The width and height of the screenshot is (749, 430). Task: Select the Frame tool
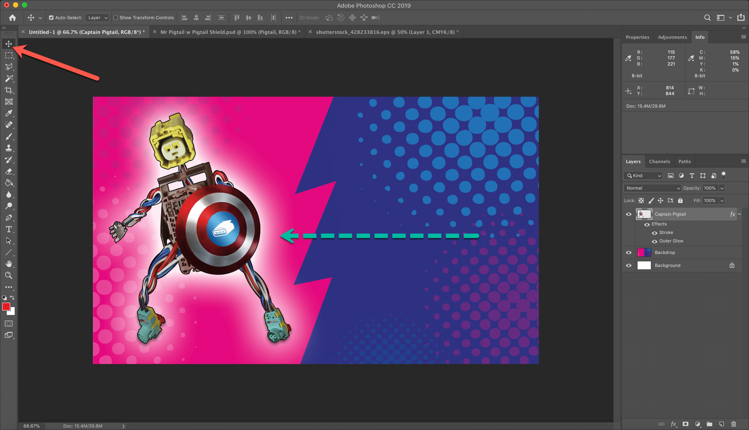coord(9,102)
